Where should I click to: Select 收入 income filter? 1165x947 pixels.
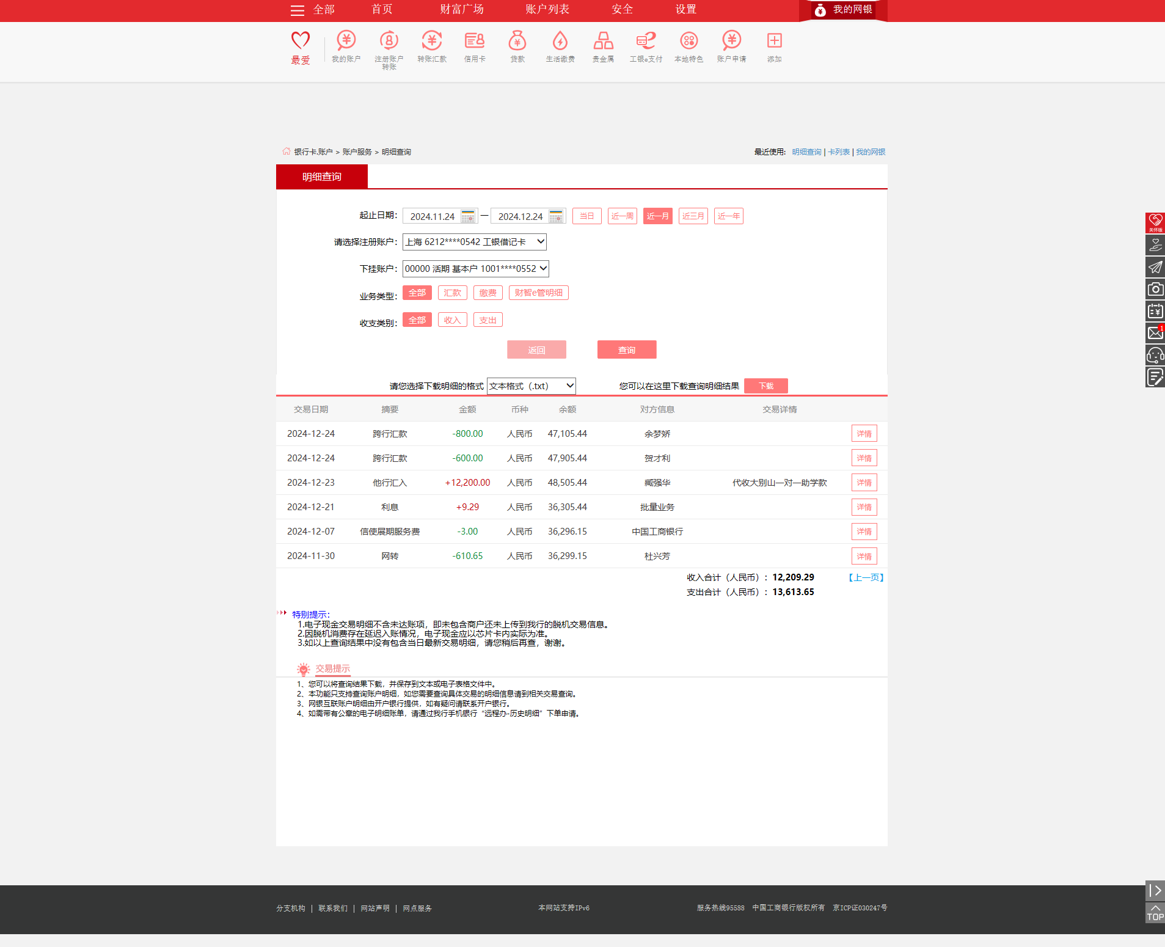tap(453, 320)
